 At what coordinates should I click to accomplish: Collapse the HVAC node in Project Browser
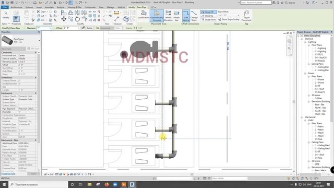coord(305,120)
